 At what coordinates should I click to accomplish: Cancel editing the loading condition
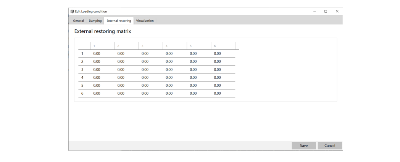pos(330,146)
